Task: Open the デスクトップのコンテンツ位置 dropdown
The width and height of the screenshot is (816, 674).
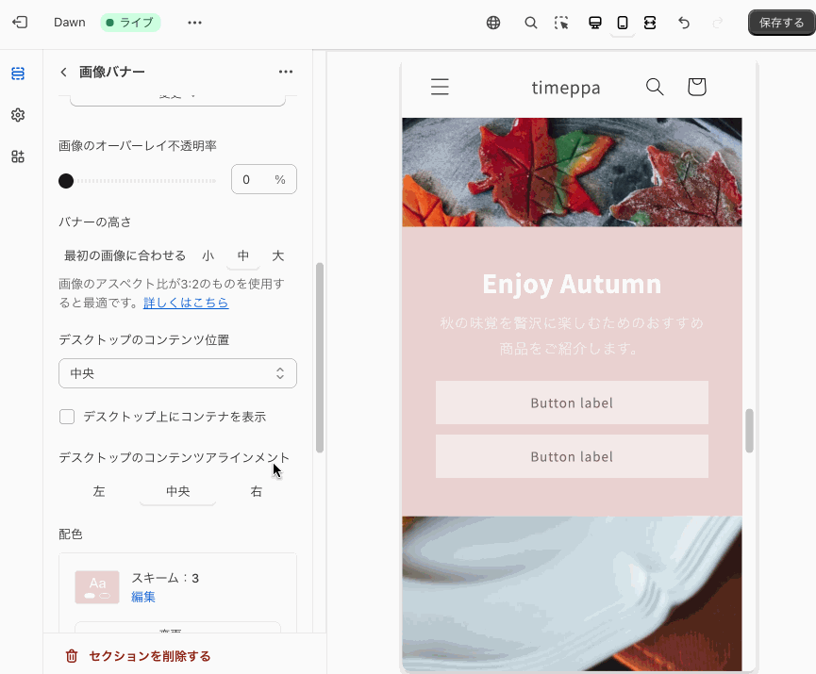Action: click(x=177, y=373)
